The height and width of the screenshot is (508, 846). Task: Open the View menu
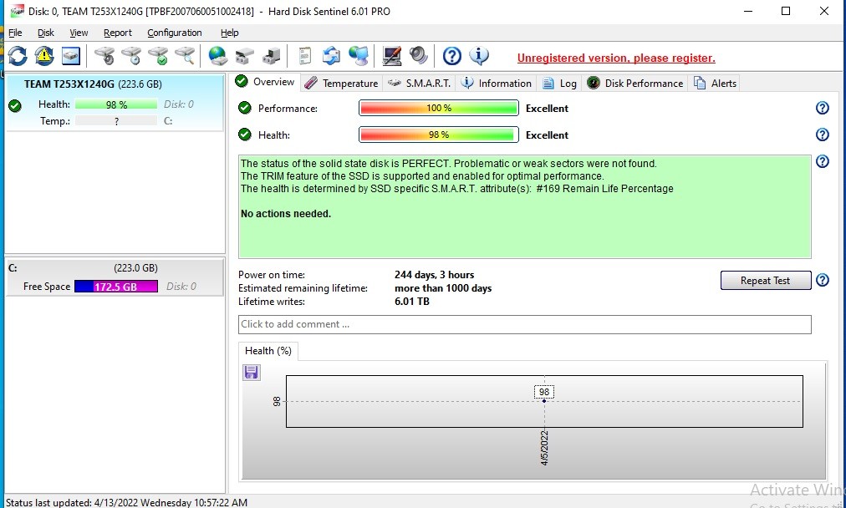tap(79, 33)
